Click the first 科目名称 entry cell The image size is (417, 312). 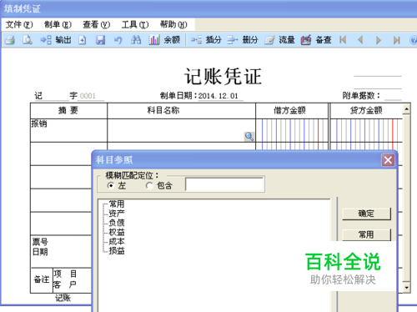click(x=181, y=131)
